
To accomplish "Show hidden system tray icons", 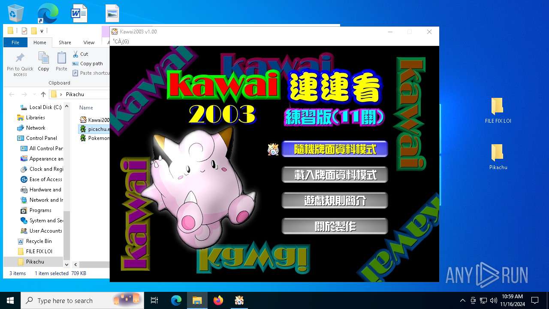I will pyautogui.click(x=462, y=300).
